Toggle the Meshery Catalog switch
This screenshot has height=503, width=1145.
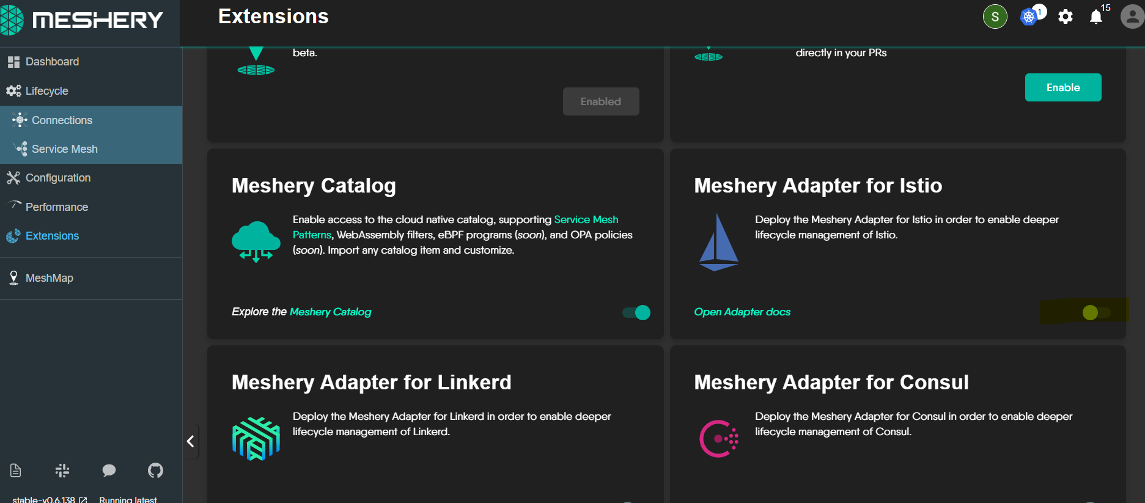pyautogui.click(x=636, y=312)
